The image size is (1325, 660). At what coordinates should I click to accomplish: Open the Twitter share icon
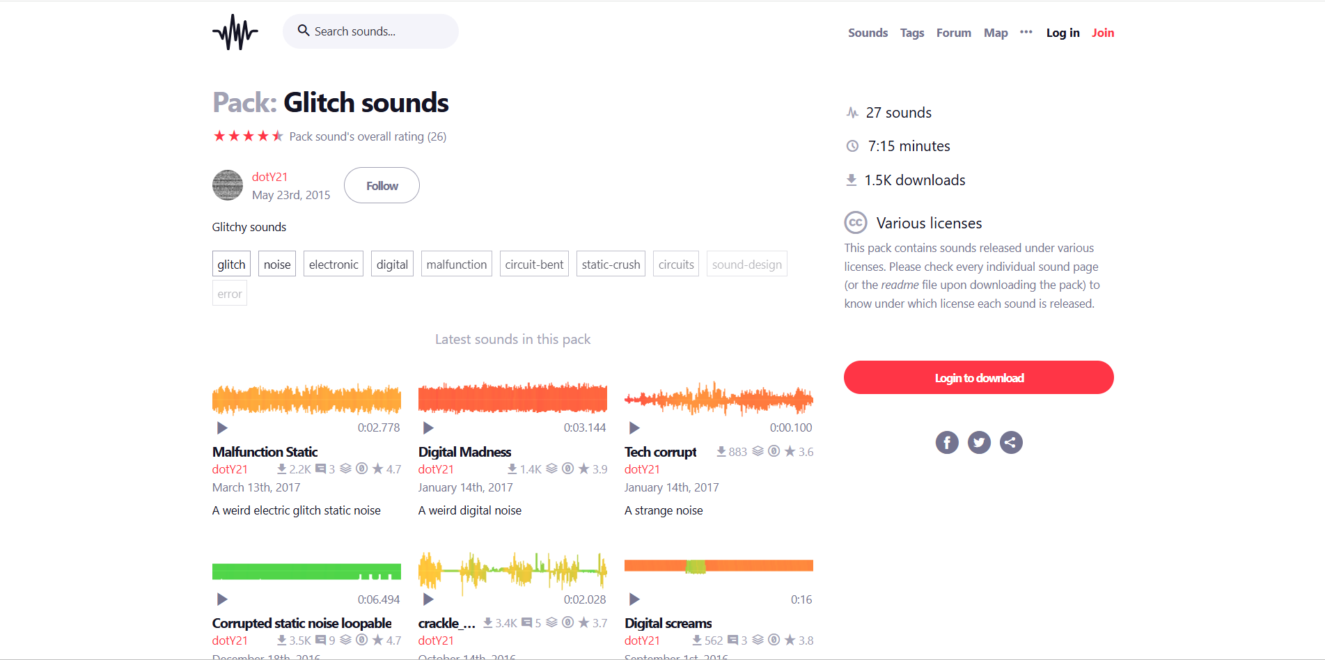979,442
